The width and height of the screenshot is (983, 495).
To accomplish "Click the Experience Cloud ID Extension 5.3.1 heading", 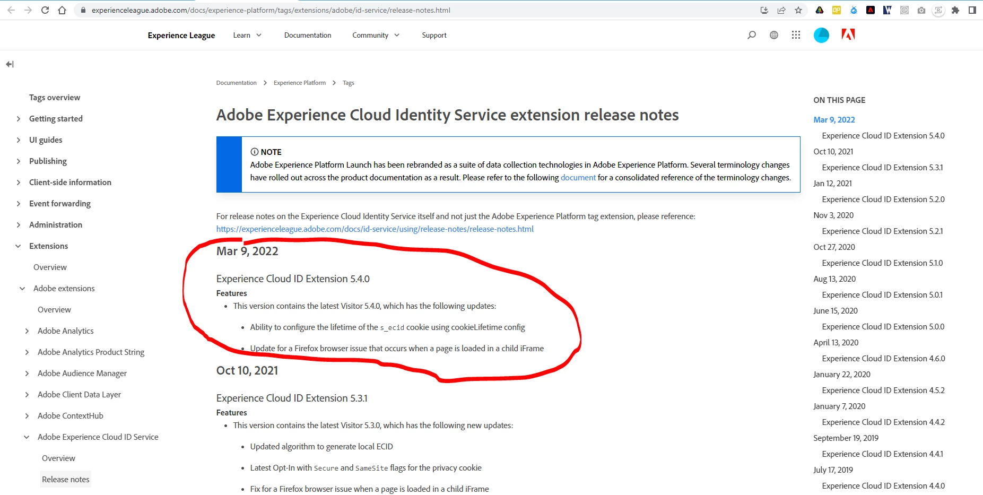I will [x=292, y=398].
